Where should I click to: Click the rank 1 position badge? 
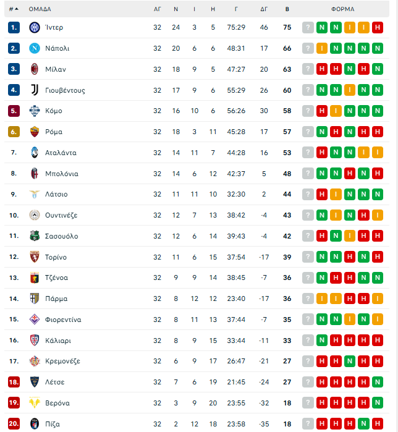click(14, 27)
